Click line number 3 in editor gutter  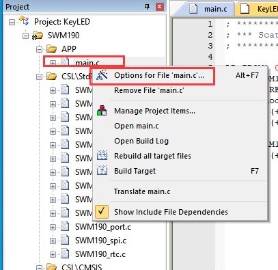coord(210,46)
